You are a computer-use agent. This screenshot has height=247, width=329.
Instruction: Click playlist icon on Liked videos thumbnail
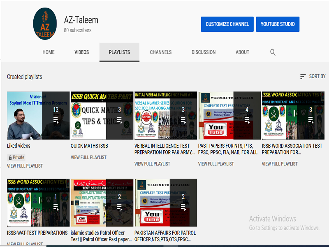(56, 121)
